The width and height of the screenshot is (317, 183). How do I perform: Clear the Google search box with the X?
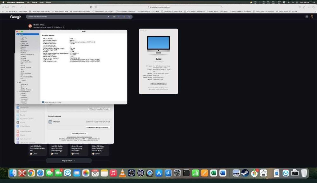tap(108, 17)
